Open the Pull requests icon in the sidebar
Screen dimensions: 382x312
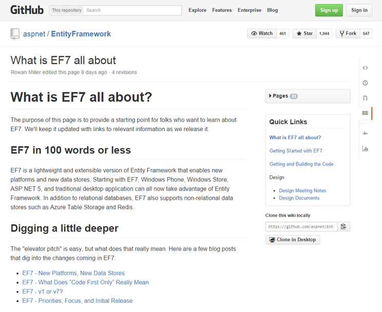tap(365, 98)
